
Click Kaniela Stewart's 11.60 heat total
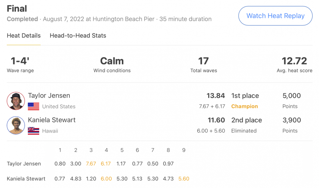click(x=216, y=120)
